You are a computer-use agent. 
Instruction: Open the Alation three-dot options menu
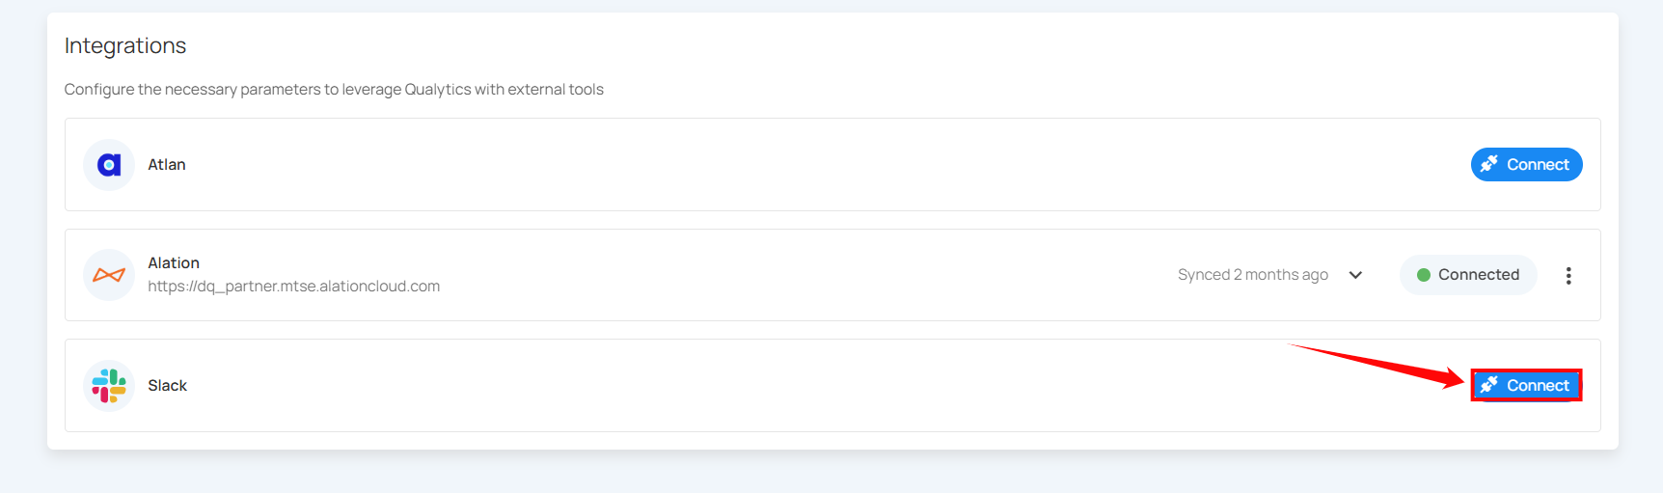click(1568, 276)
